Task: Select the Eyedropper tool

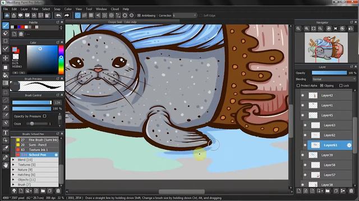Action: tap(6, 157)
